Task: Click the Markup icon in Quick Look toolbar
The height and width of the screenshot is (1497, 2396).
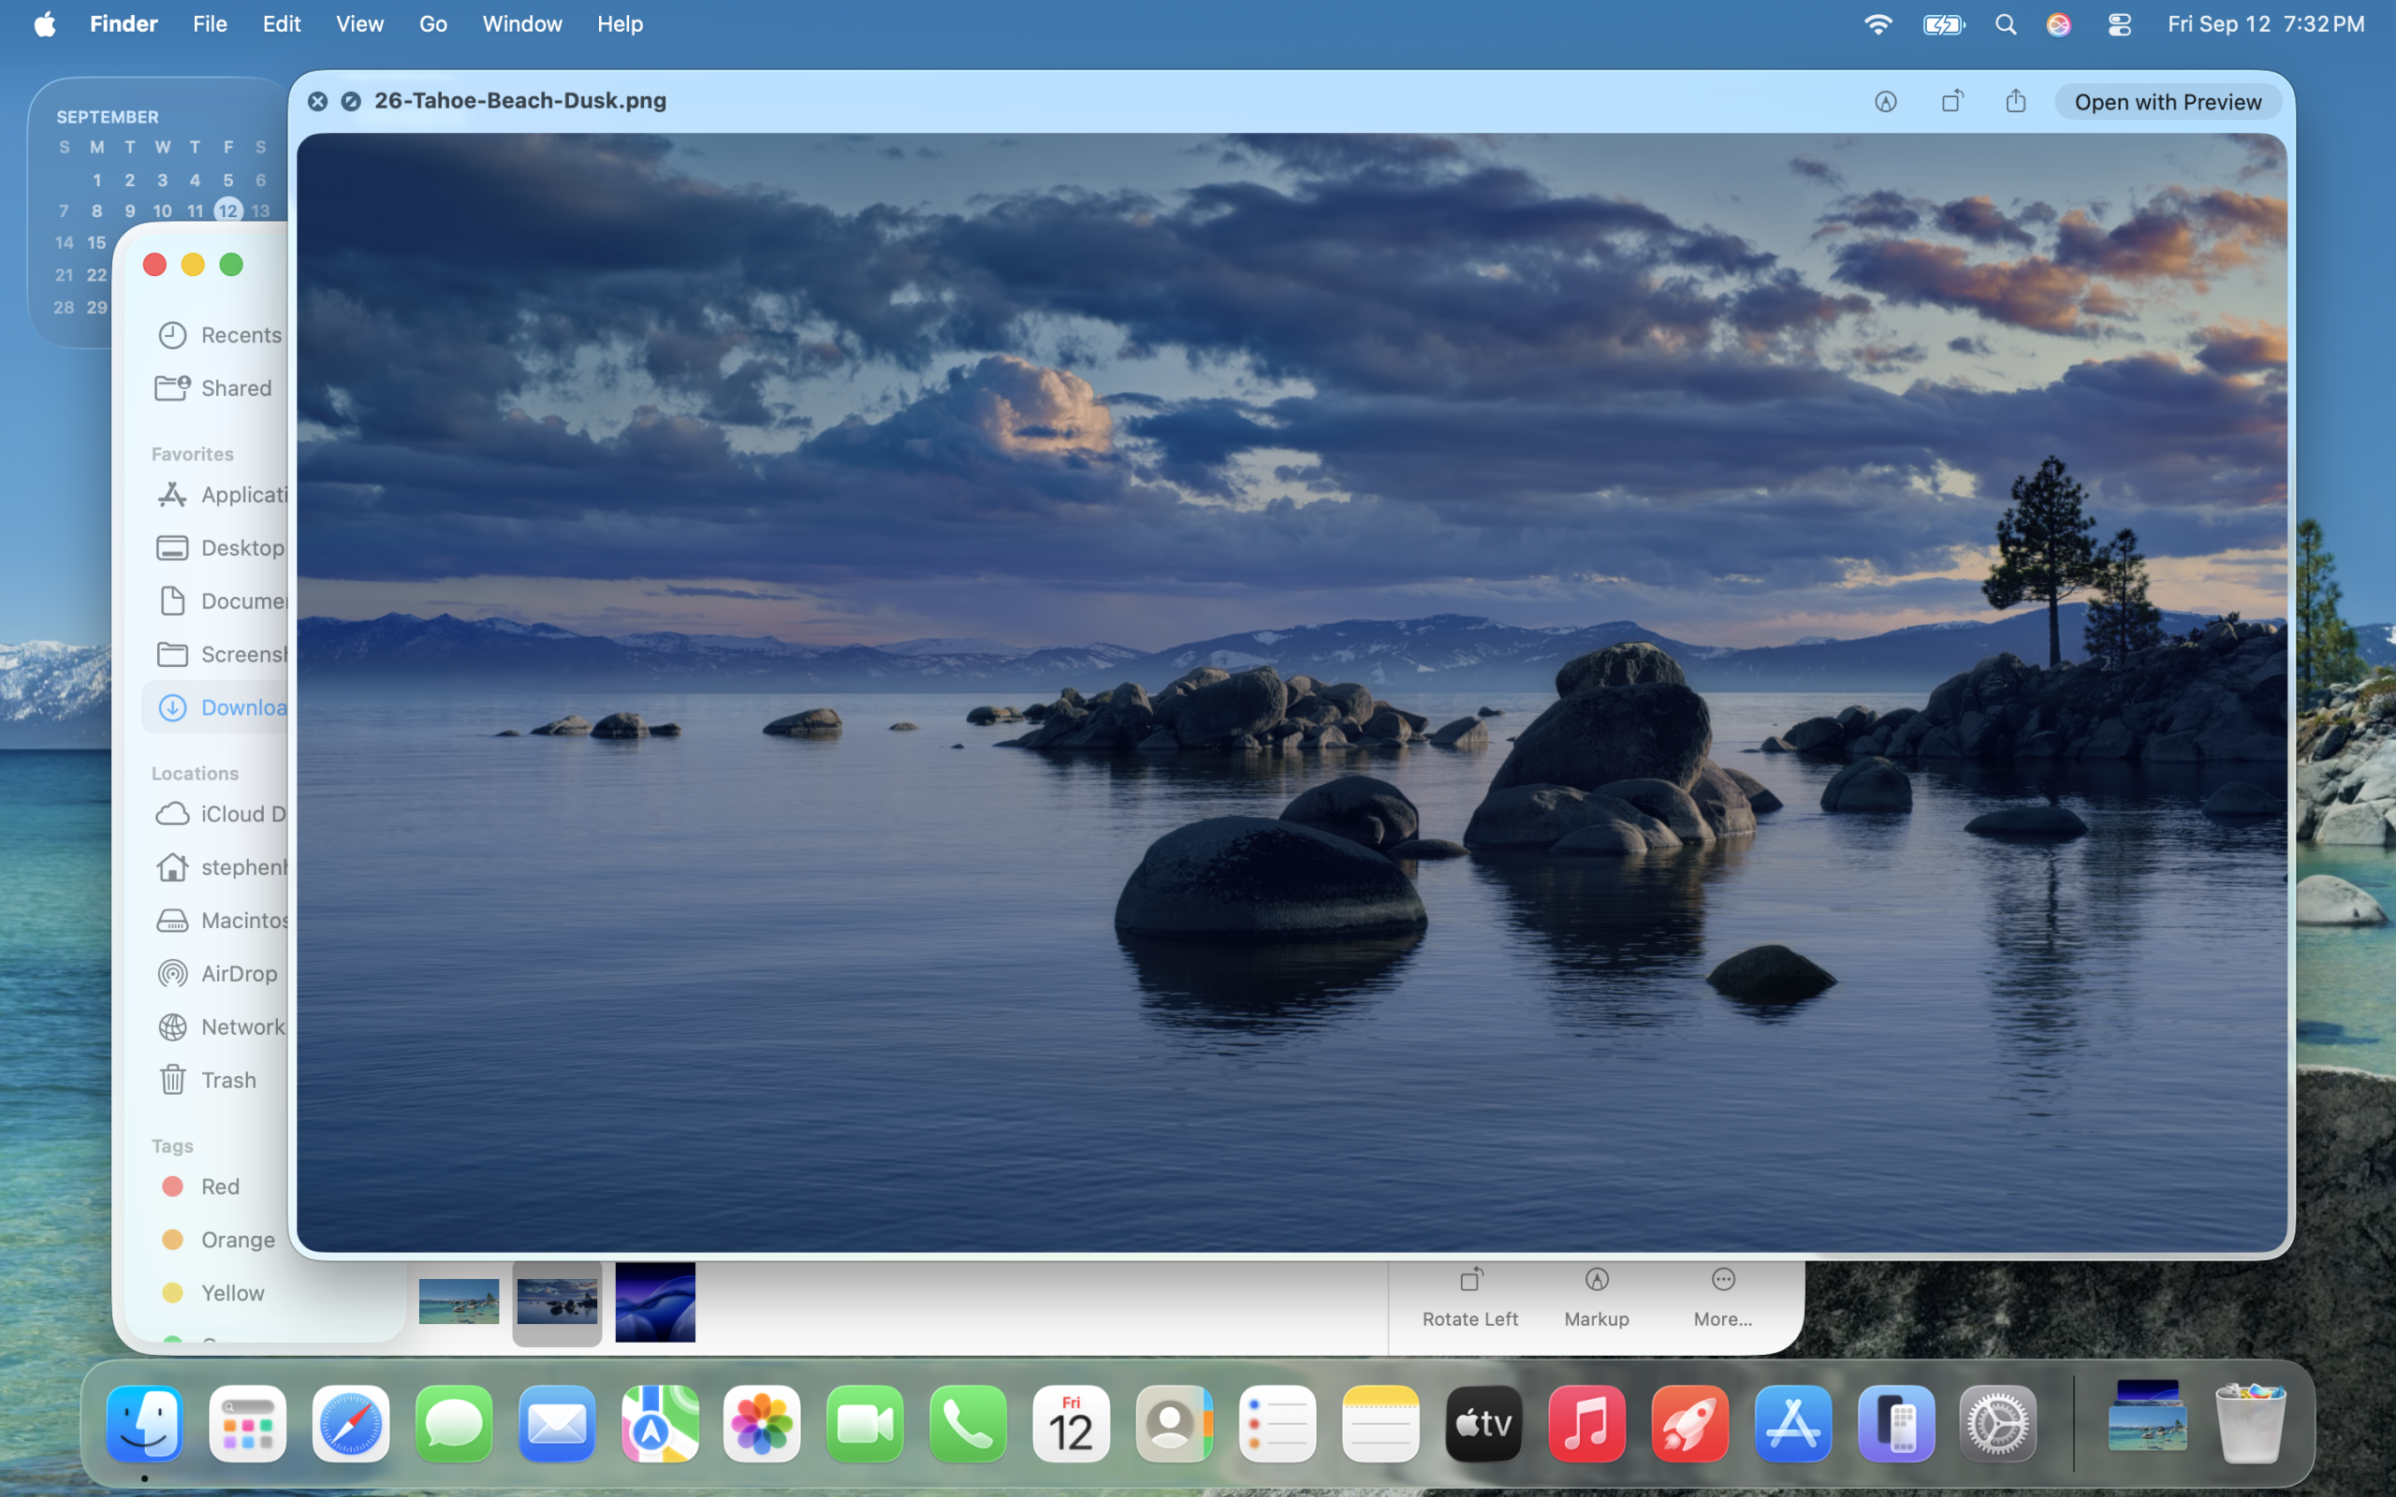Action: [x=1885, y=101]
